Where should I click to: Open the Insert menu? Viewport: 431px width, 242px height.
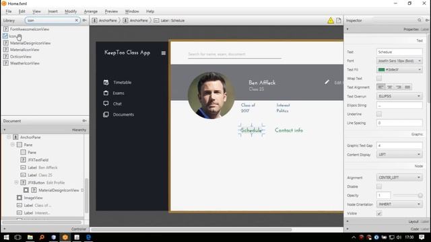coord(53,11)
